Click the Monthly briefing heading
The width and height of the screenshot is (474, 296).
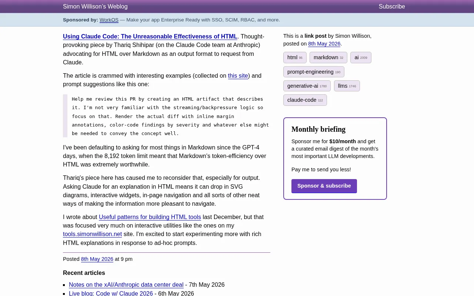pos(318,129)
